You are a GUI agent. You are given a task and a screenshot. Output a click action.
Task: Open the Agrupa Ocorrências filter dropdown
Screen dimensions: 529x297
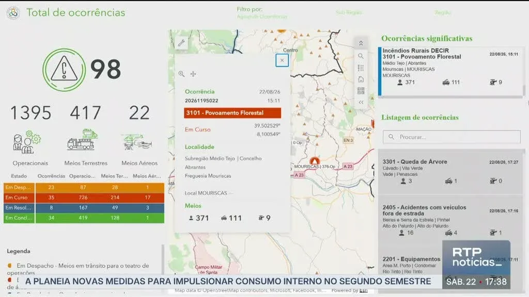coord(262,16)
